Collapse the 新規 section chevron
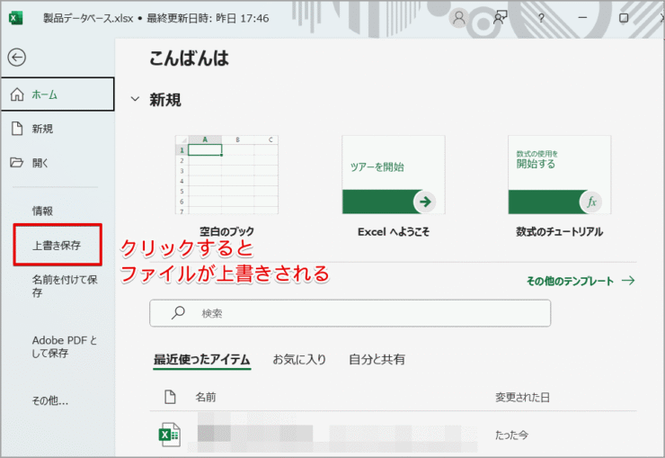Screen dimensions: 665x458 tap(135, 99)
